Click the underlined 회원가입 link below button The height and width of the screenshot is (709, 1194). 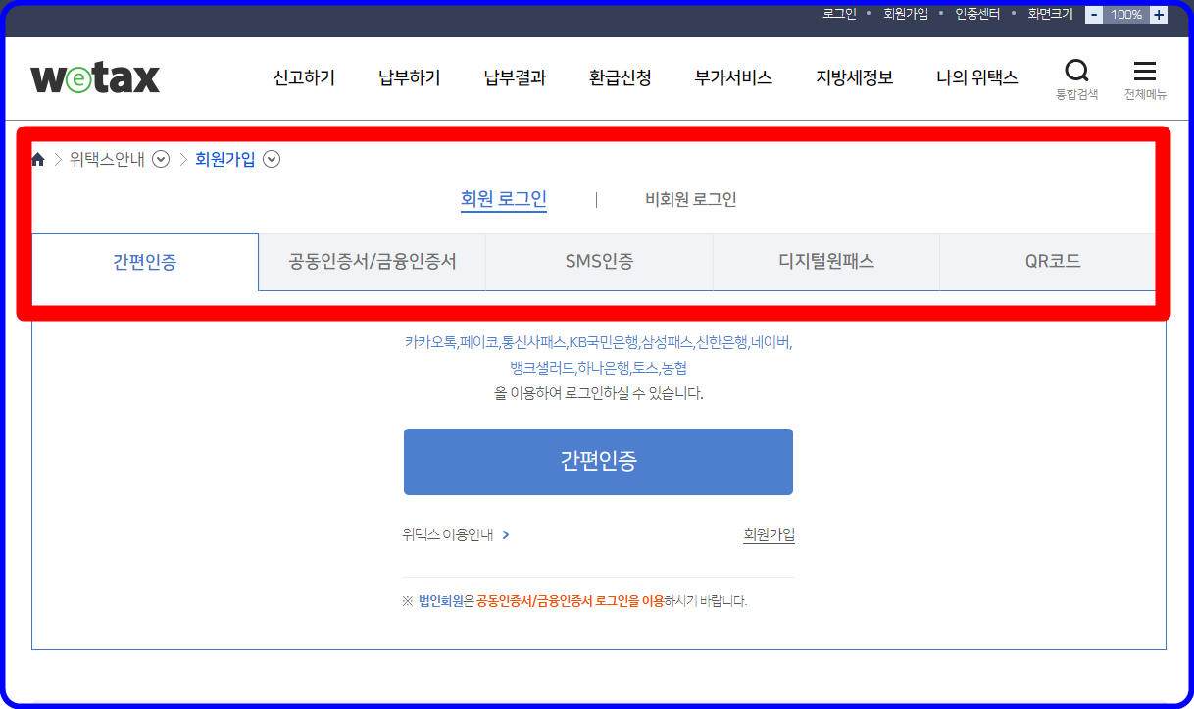[770, 534]
